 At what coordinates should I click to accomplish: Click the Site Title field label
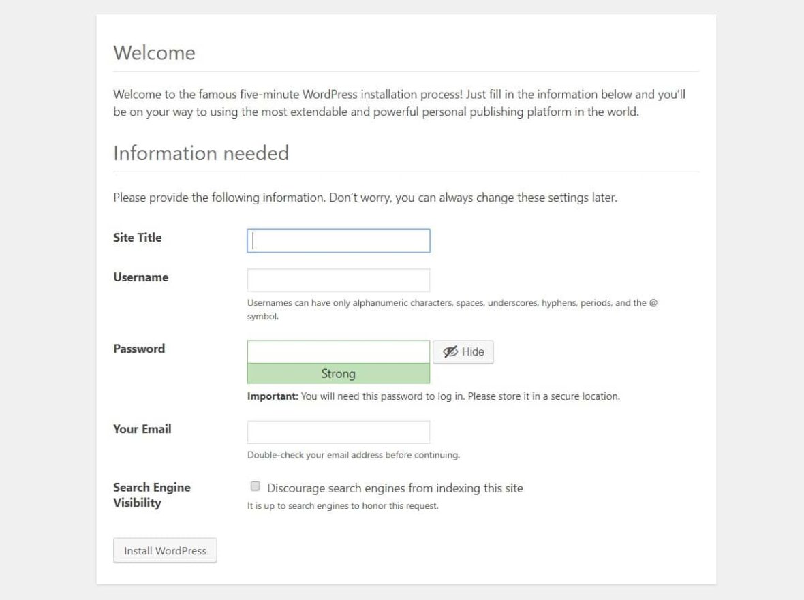pos(138,238)
